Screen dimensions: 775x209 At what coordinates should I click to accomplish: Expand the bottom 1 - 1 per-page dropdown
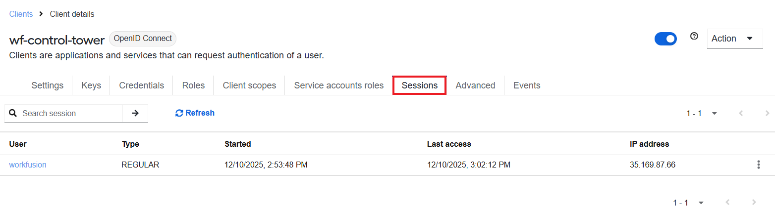point(689,203)
